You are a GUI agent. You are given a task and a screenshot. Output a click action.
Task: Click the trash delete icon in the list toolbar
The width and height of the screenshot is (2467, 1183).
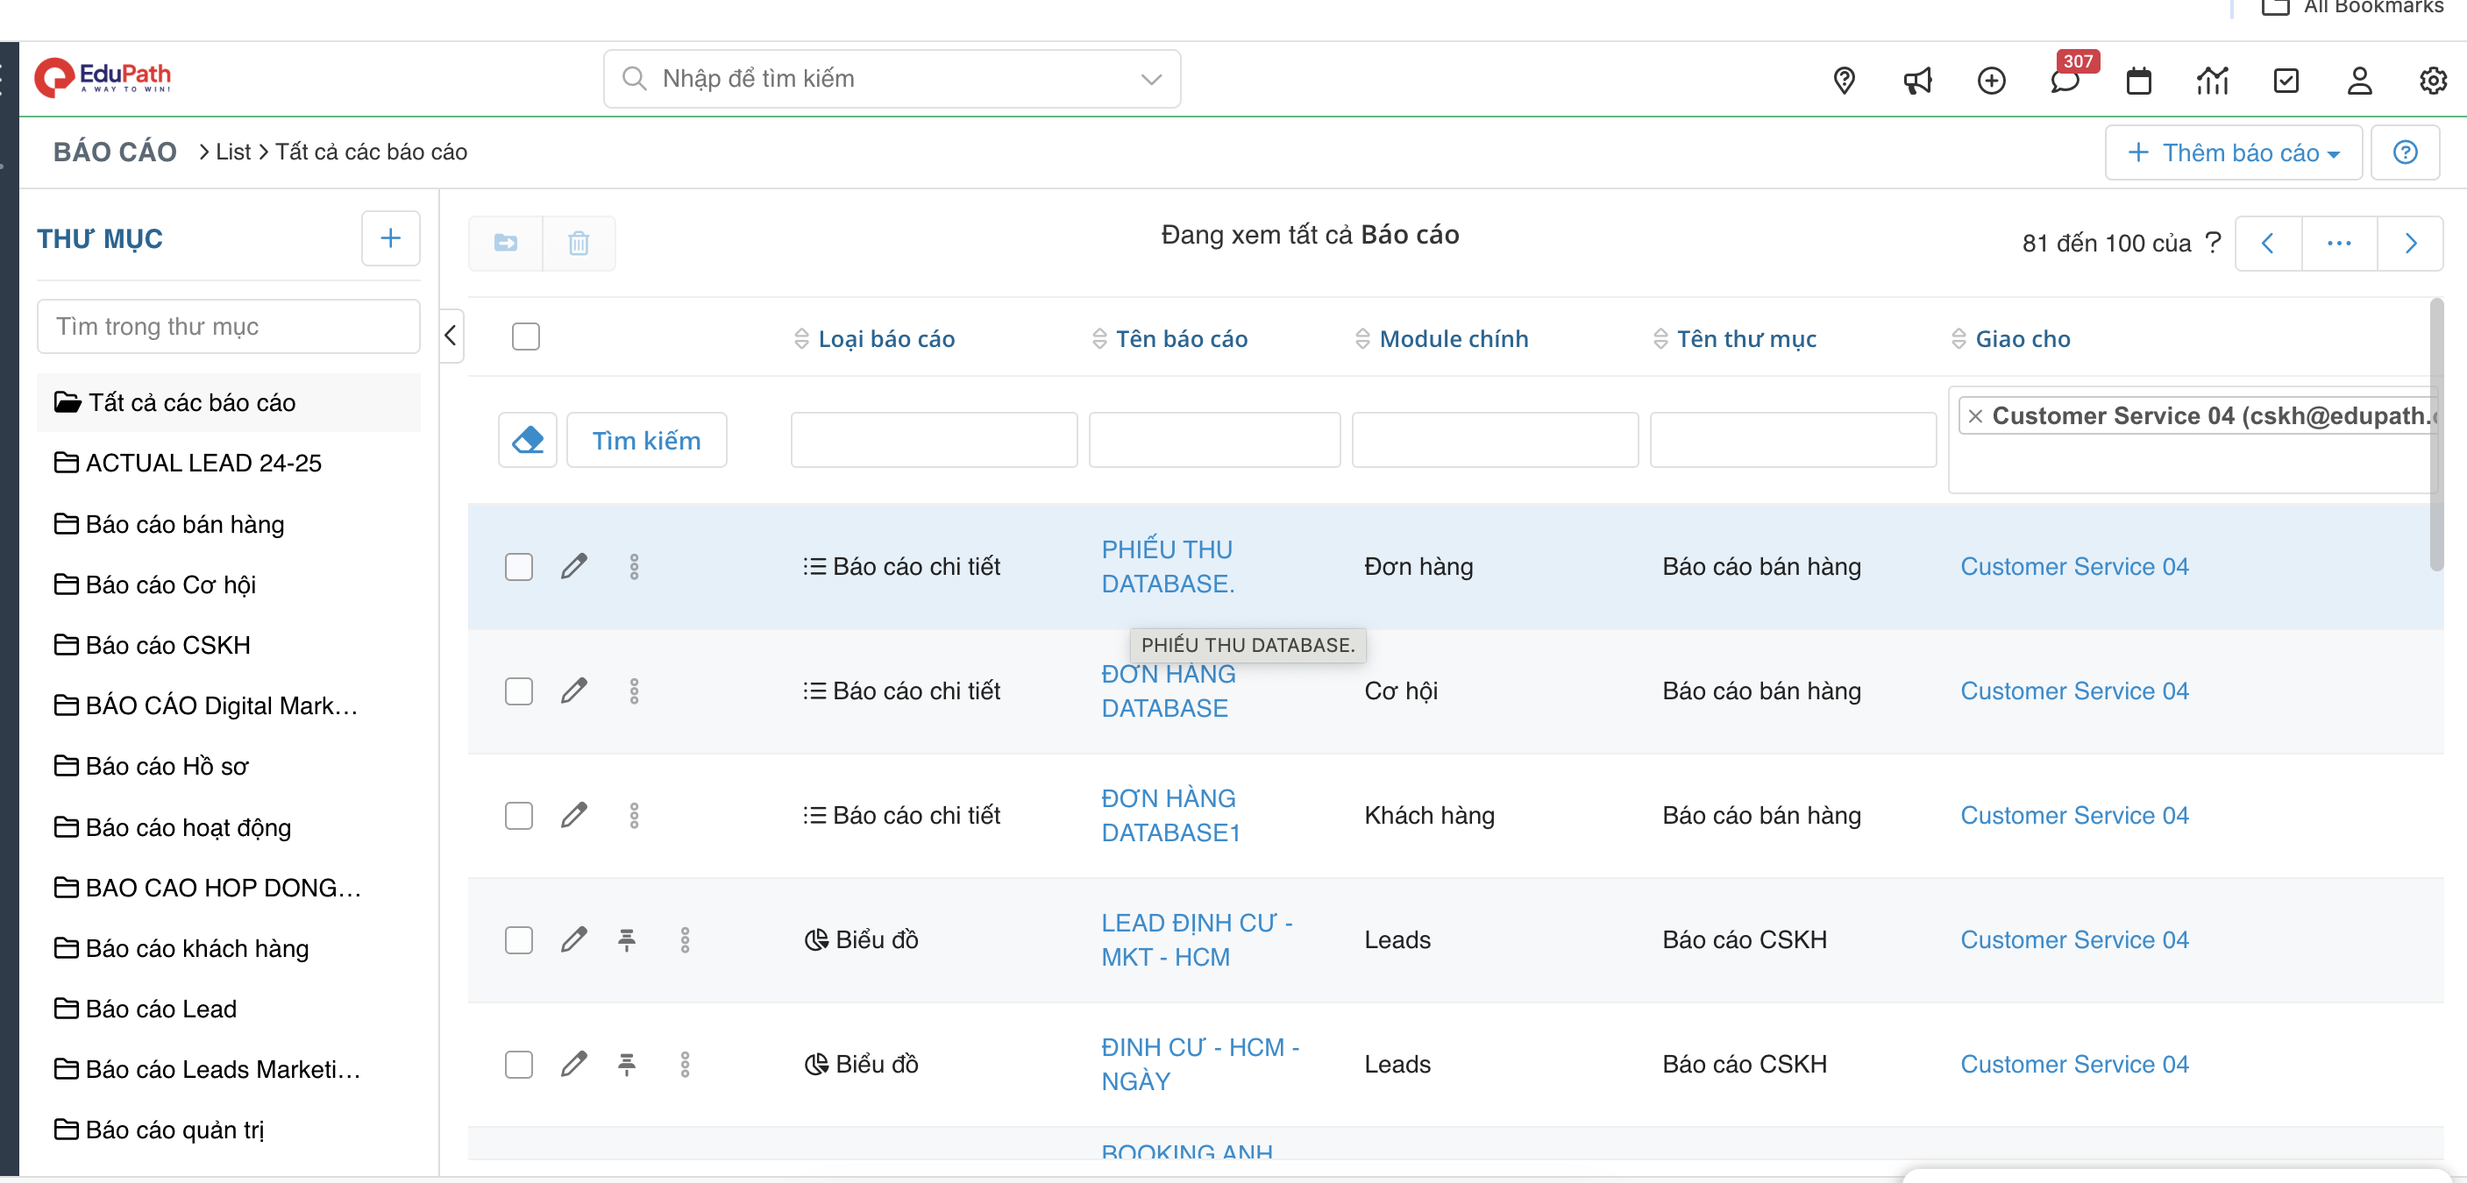click(579, 243)
